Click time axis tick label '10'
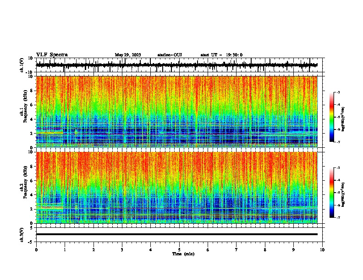This screenshot has height=280, width=363. (322, 250)
